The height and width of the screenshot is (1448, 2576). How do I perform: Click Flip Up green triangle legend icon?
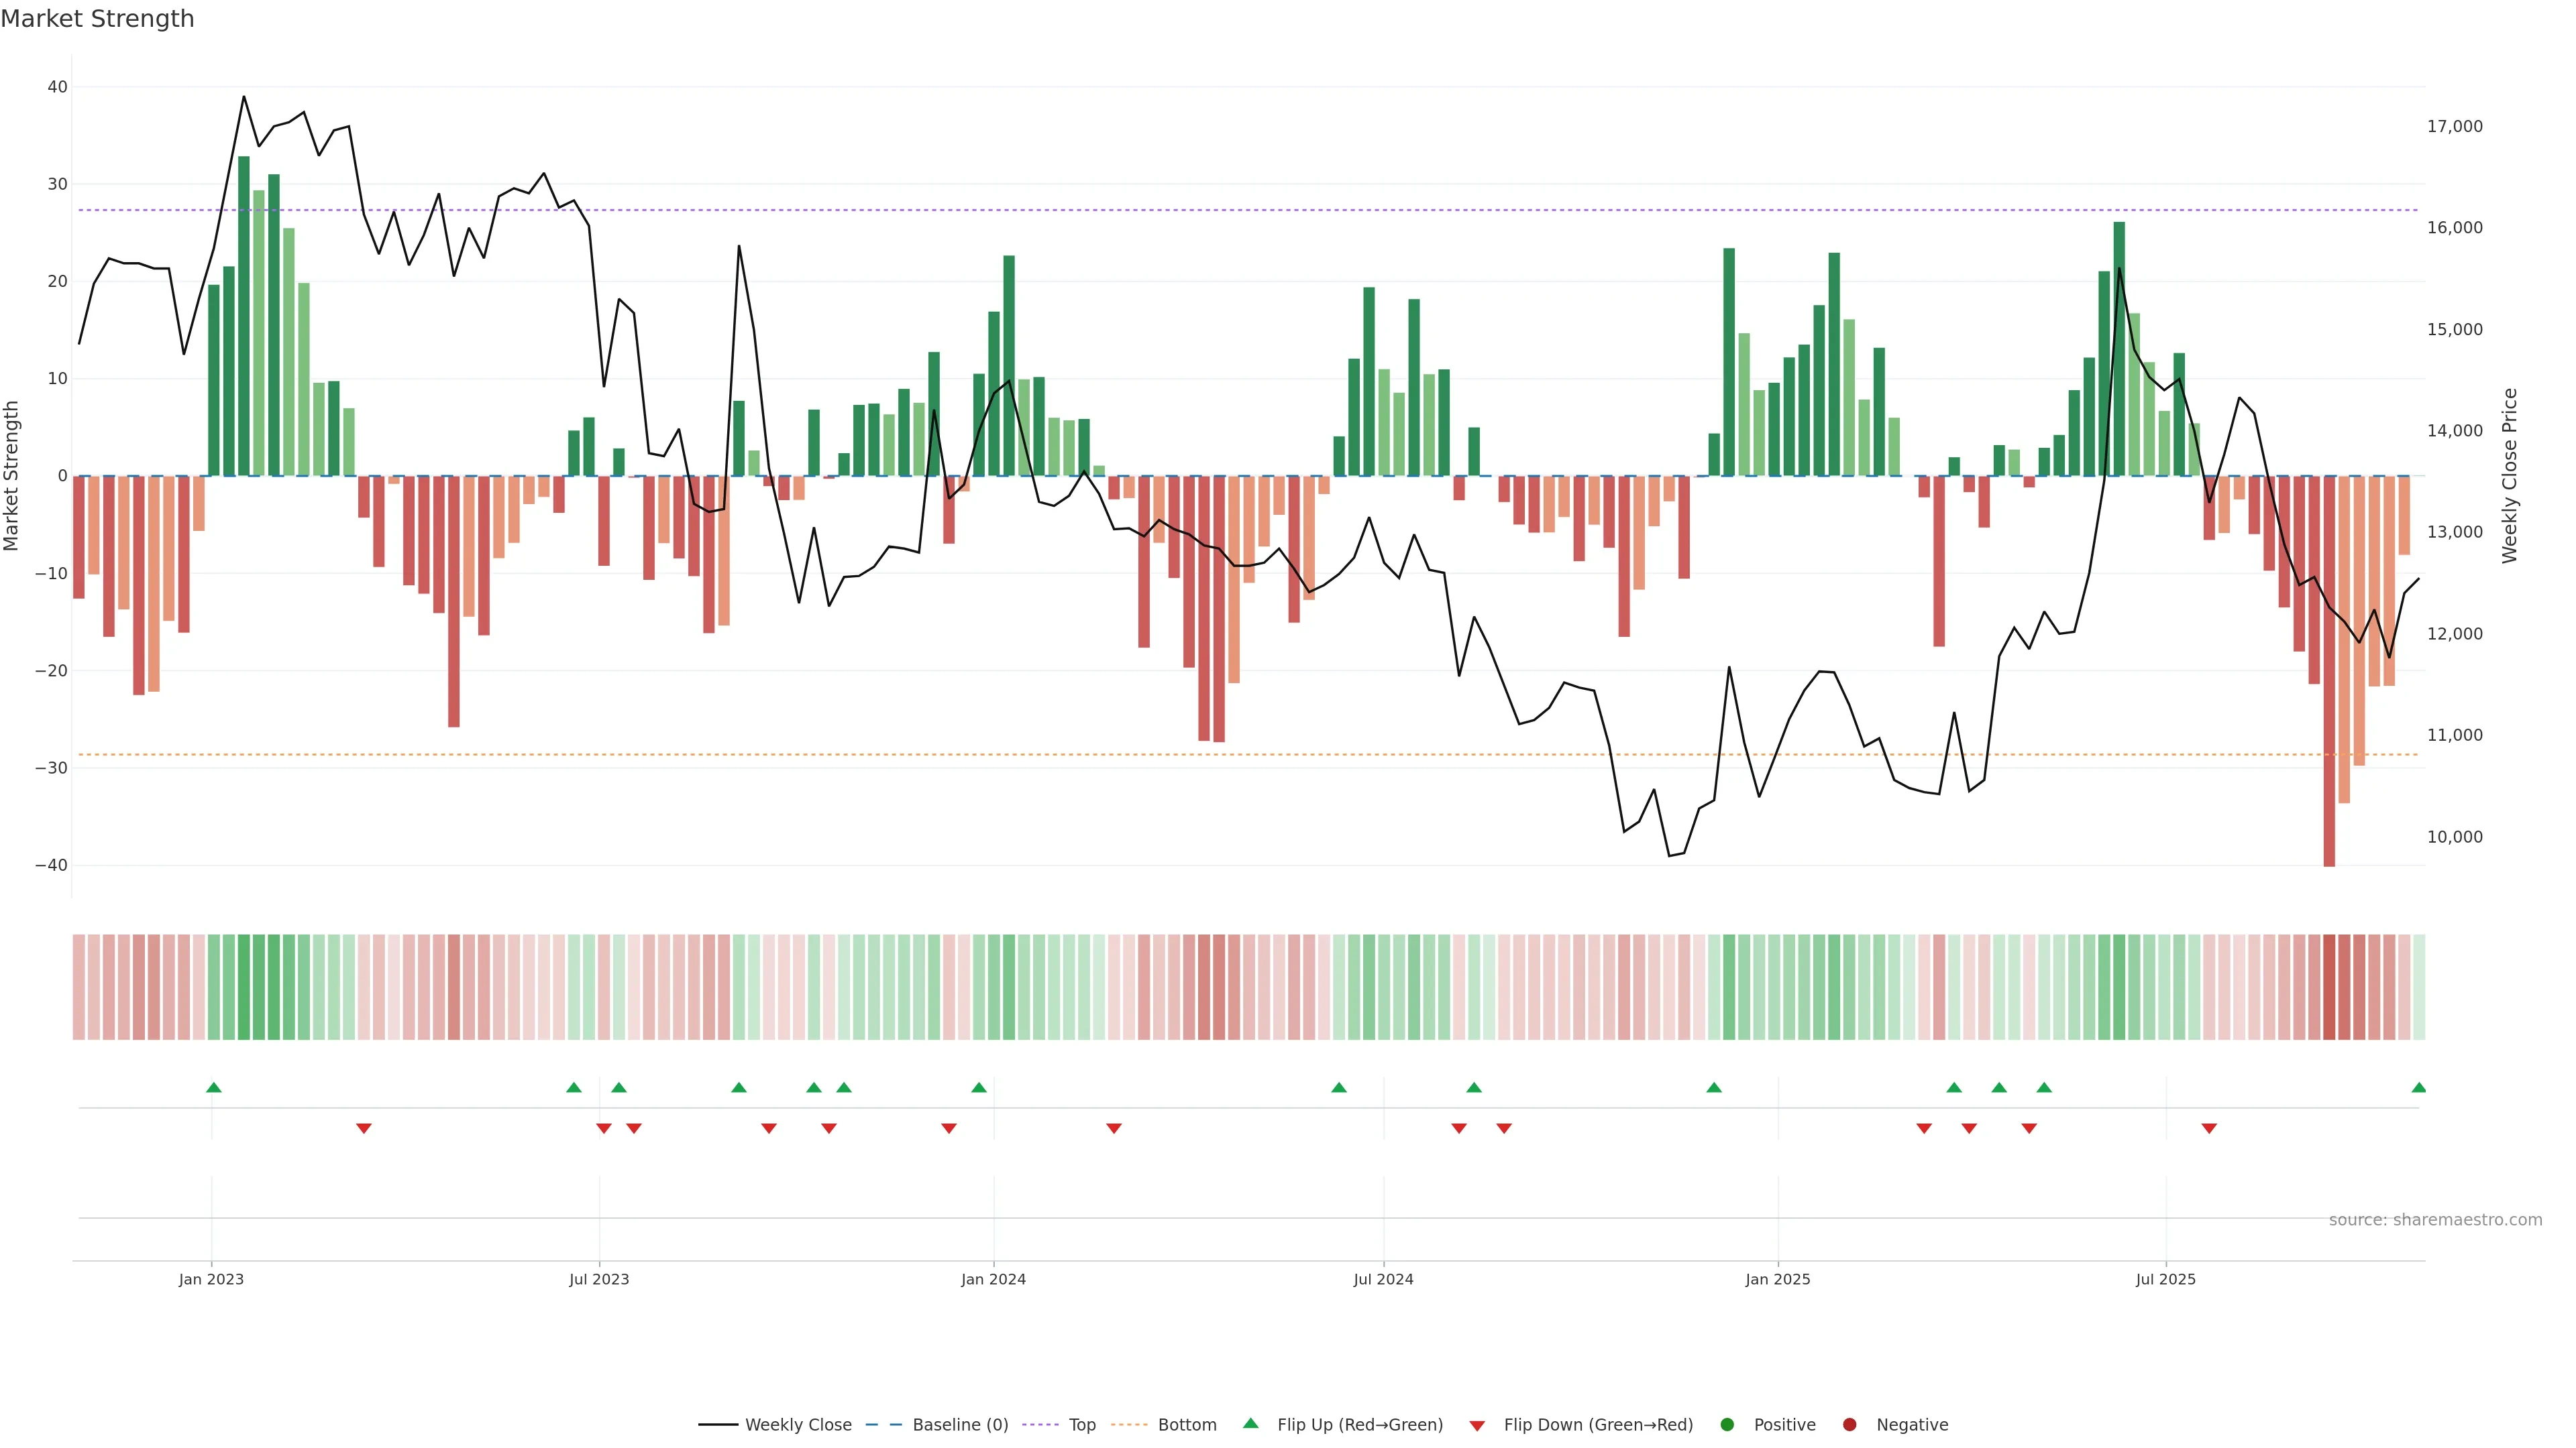tap(1250, 1424)
